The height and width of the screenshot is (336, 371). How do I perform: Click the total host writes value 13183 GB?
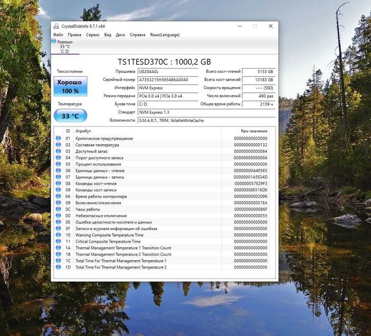tap(259, 80)
